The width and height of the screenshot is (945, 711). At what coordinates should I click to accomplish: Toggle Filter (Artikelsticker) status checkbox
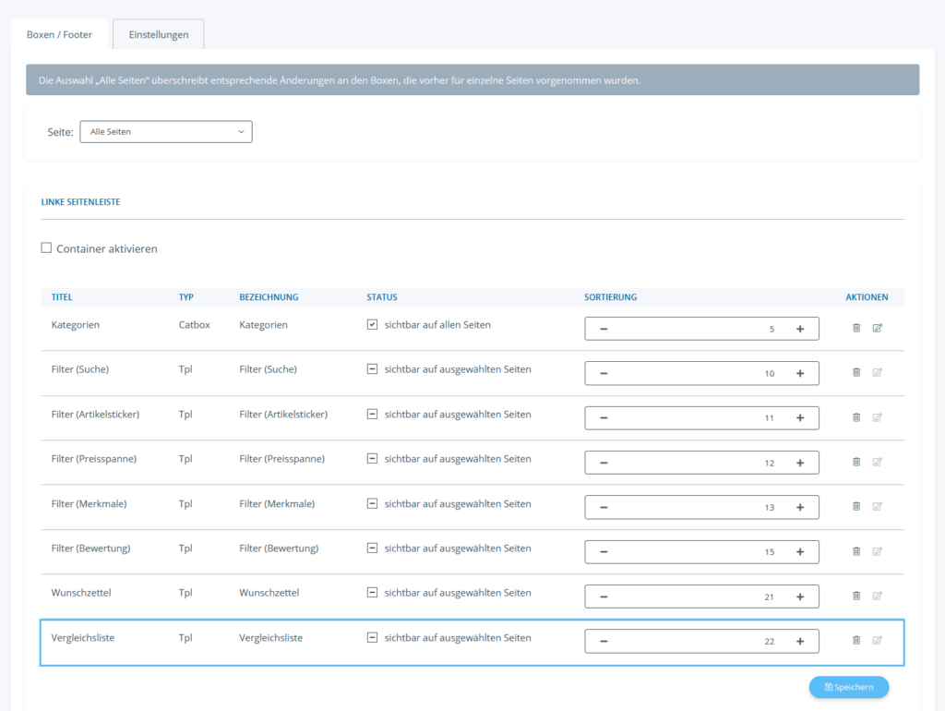click(x=372, y=415)
